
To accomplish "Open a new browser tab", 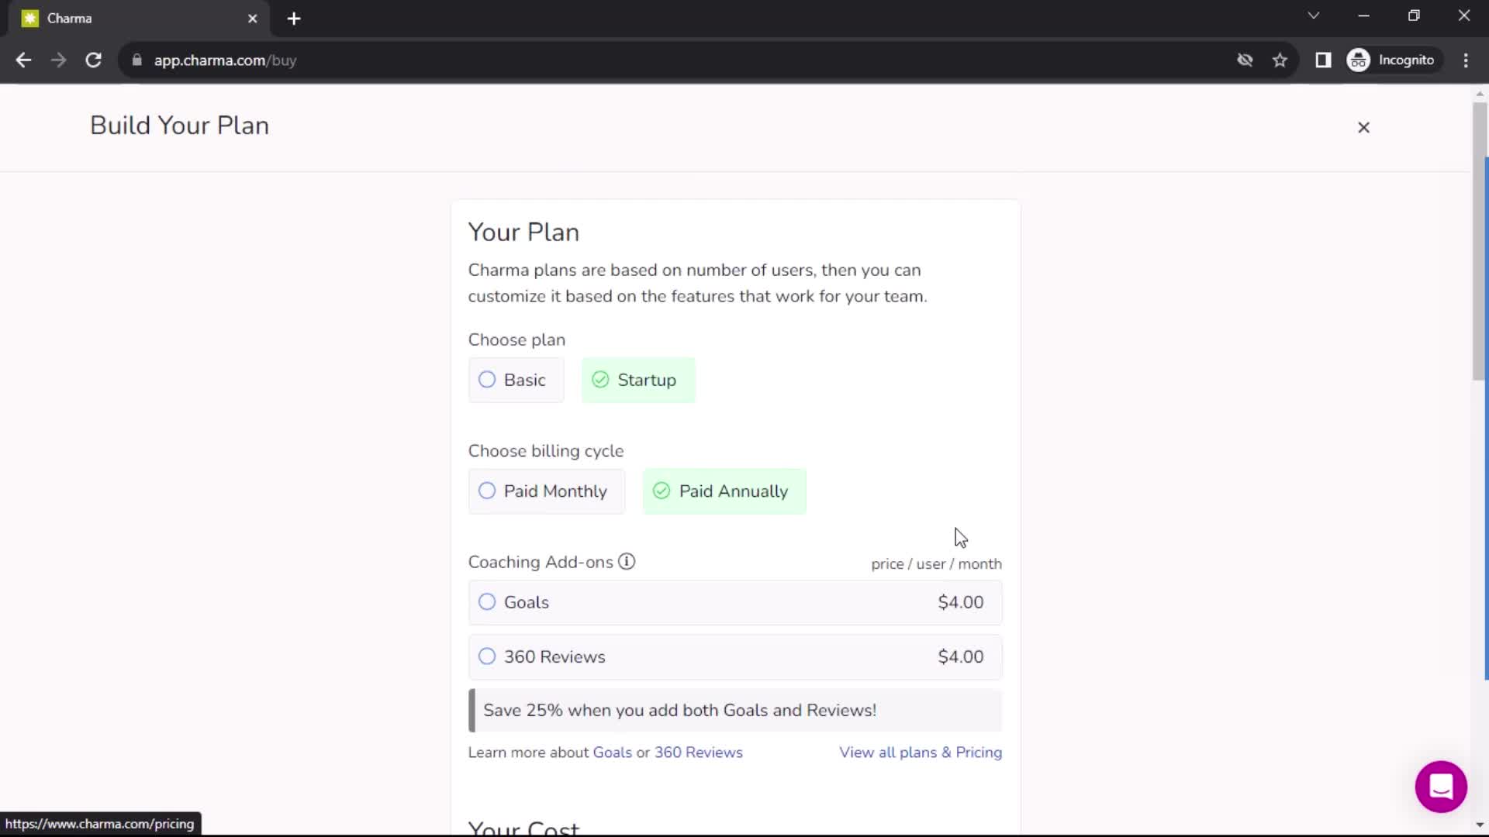I will pos(294,19).
